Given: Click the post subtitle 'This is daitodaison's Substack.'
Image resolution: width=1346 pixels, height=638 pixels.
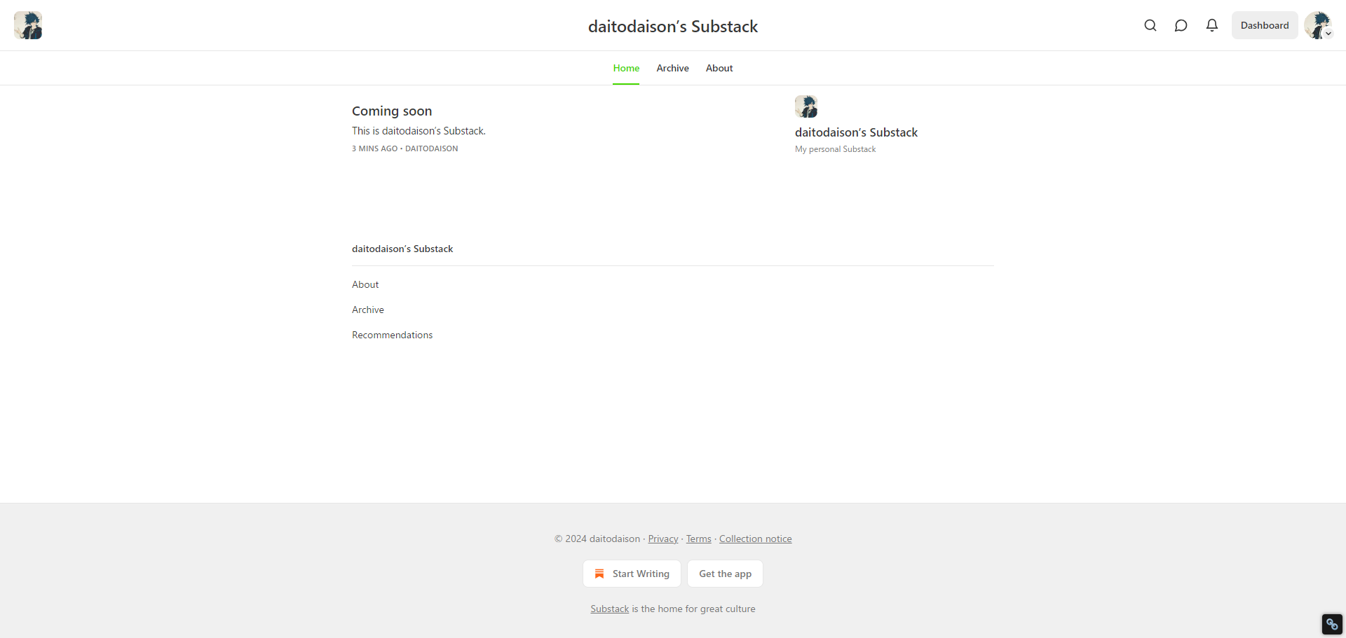Looking at the screenshot, I should 419,131.
